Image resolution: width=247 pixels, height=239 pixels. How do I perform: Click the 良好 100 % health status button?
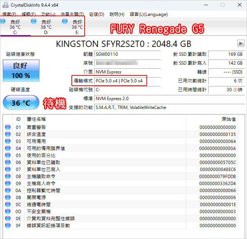coord(21,70)
